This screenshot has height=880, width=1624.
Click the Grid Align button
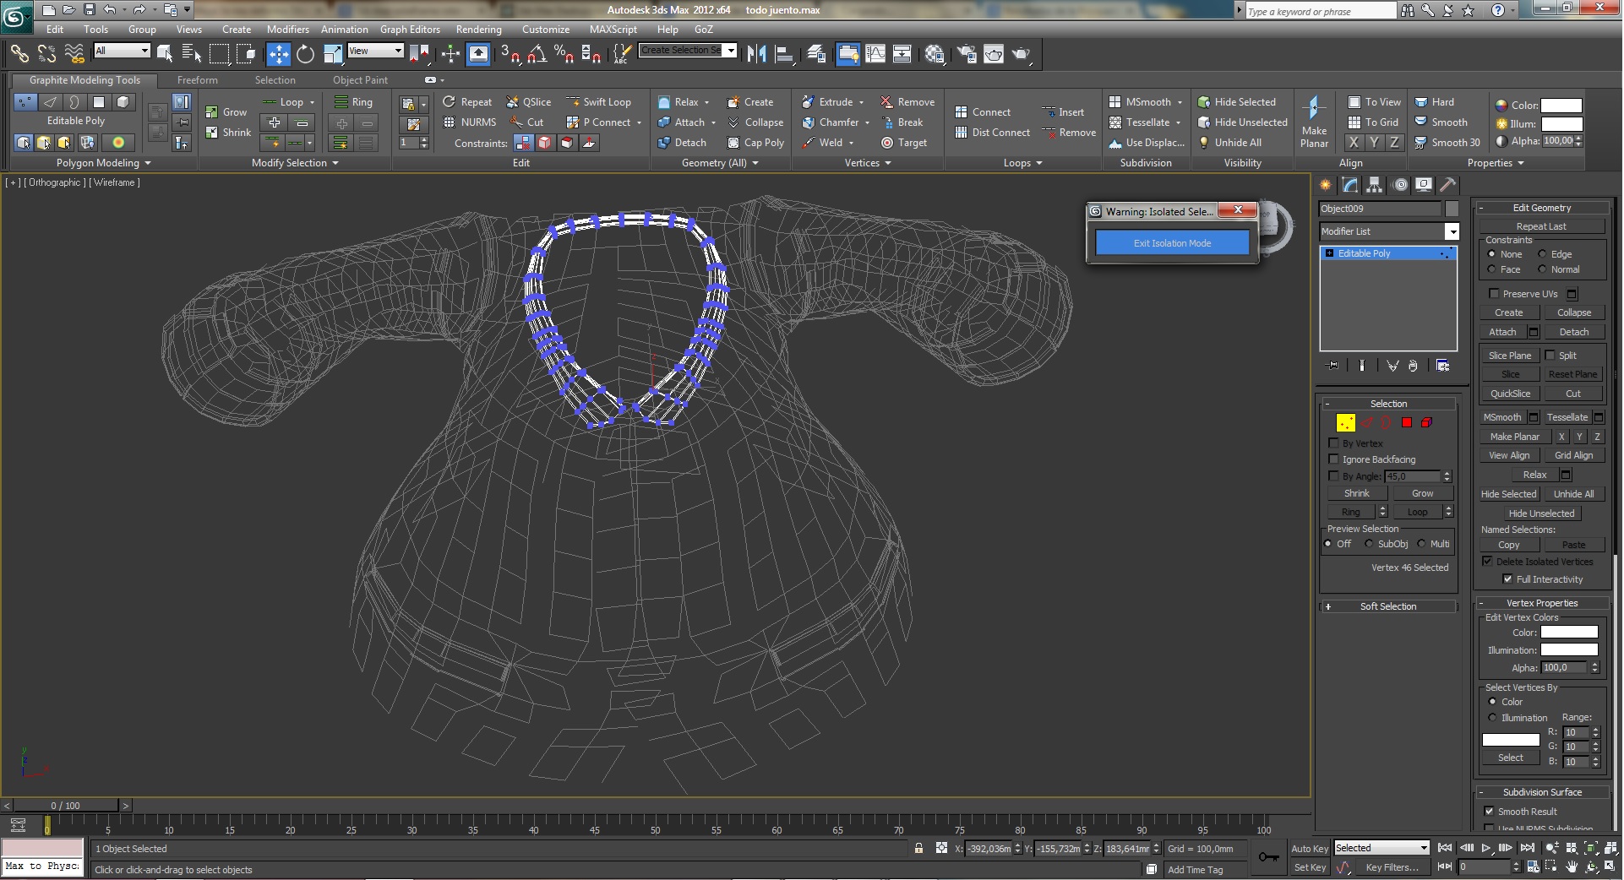[1573, 455]
